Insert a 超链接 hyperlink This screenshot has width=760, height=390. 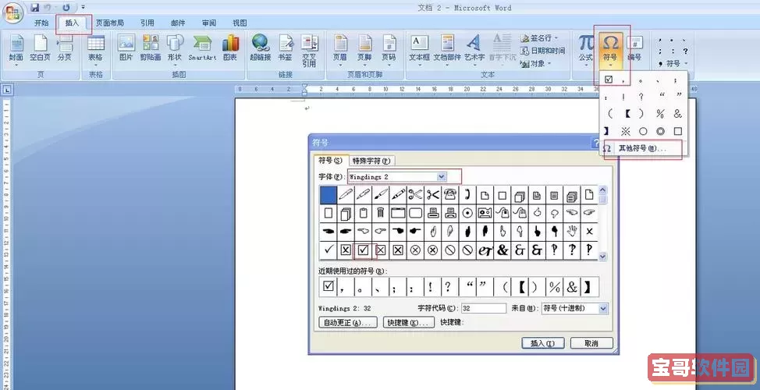click(261, 49)
